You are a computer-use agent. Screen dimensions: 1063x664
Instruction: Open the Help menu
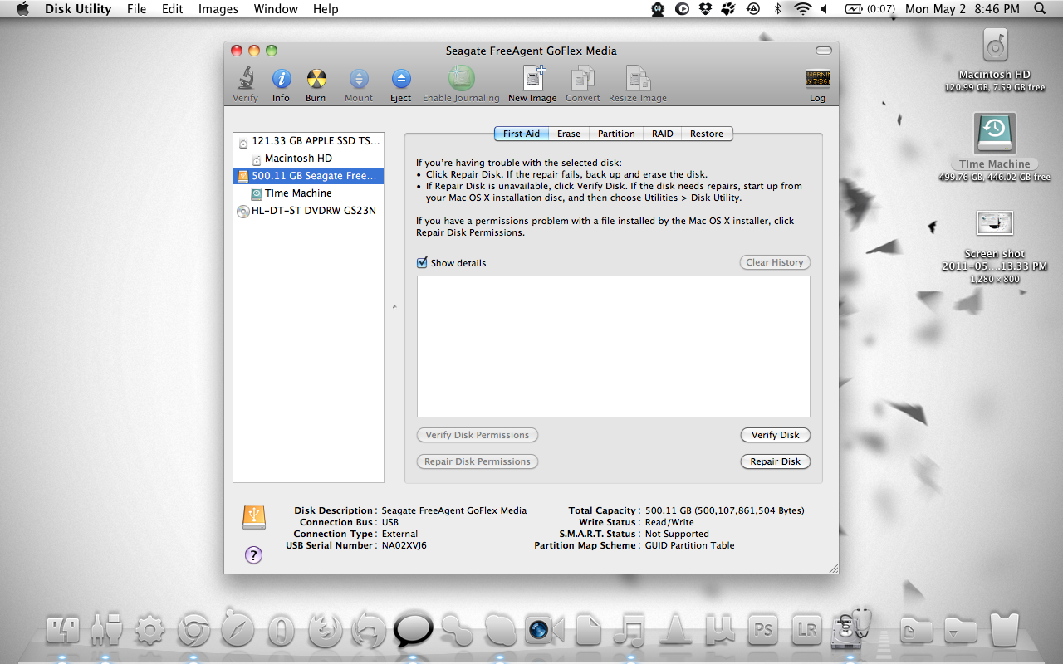point(326,9)
